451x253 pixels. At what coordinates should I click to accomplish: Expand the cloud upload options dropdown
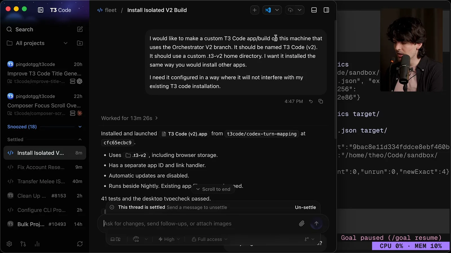(300, 10)
